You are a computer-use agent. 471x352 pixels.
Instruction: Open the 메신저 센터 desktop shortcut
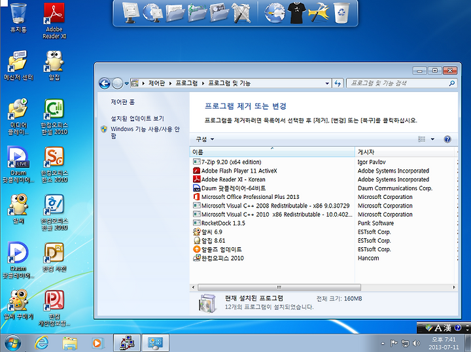click(18, 65)
